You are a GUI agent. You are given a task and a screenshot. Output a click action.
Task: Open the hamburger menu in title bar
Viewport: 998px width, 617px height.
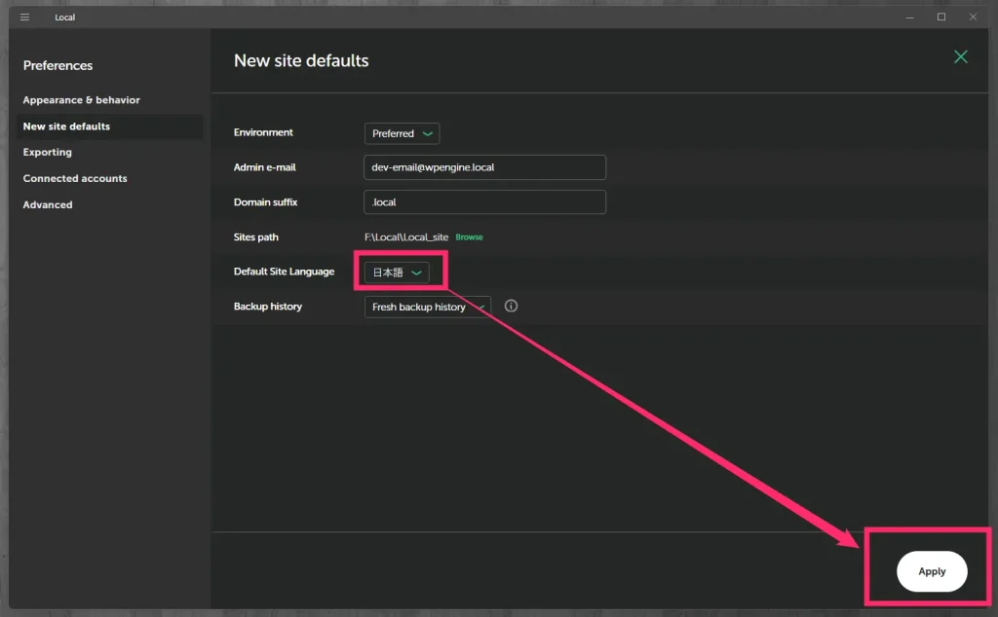tap(24, 18)
